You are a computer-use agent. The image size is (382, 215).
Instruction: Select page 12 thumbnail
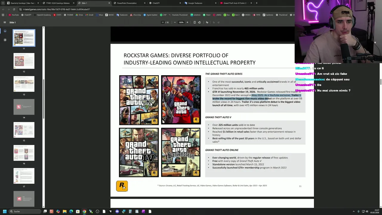click(24, 61)
